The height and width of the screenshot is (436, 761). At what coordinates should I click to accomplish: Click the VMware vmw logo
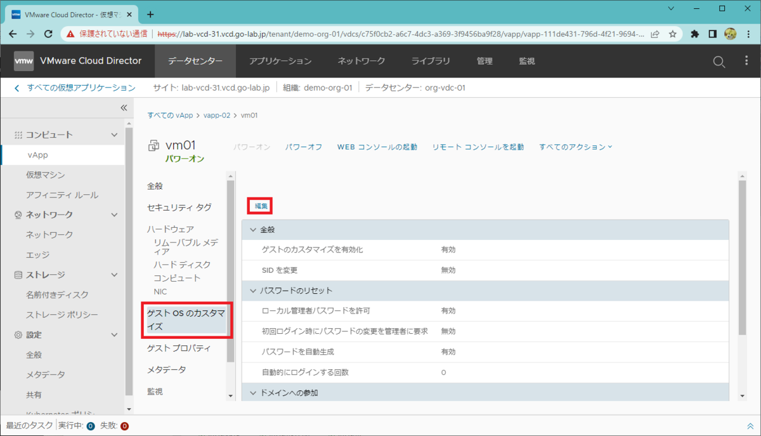(x=23, y=61)
